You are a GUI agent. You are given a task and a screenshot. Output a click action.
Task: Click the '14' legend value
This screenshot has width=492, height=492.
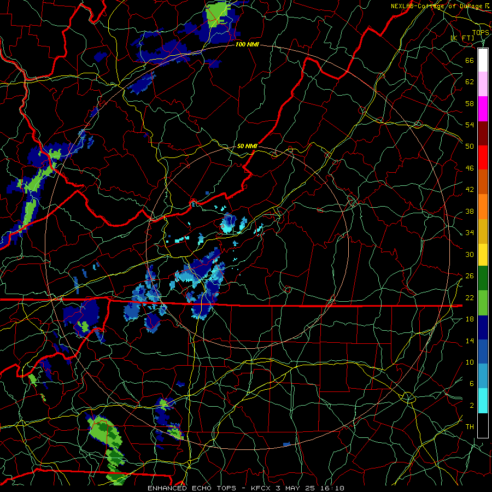coord(470,341)
